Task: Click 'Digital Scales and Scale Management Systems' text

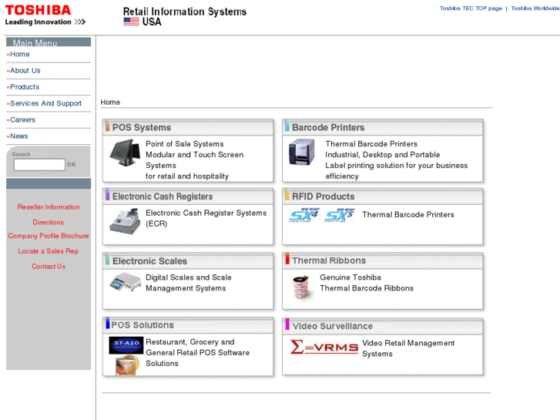Action: (x=189, y=283)
